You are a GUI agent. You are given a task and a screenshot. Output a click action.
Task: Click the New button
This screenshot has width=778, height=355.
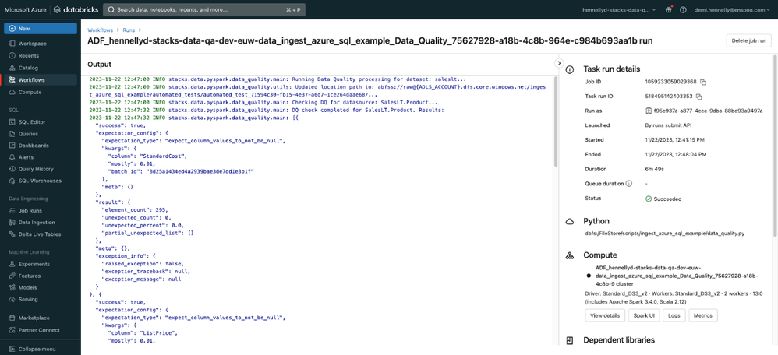click(x=41, y=28)
